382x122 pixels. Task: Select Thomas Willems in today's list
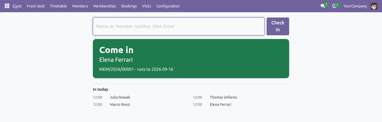[x=223, y=97]
